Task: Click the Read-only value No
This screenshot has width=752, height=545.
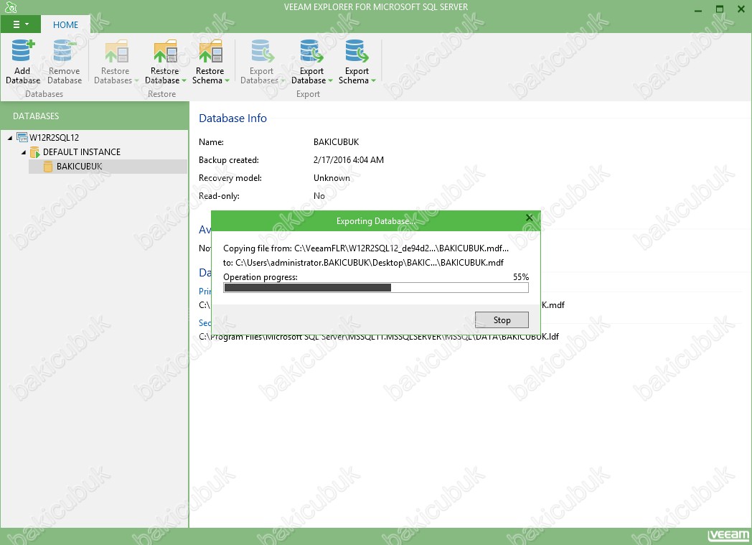Action: coord(319,196)
